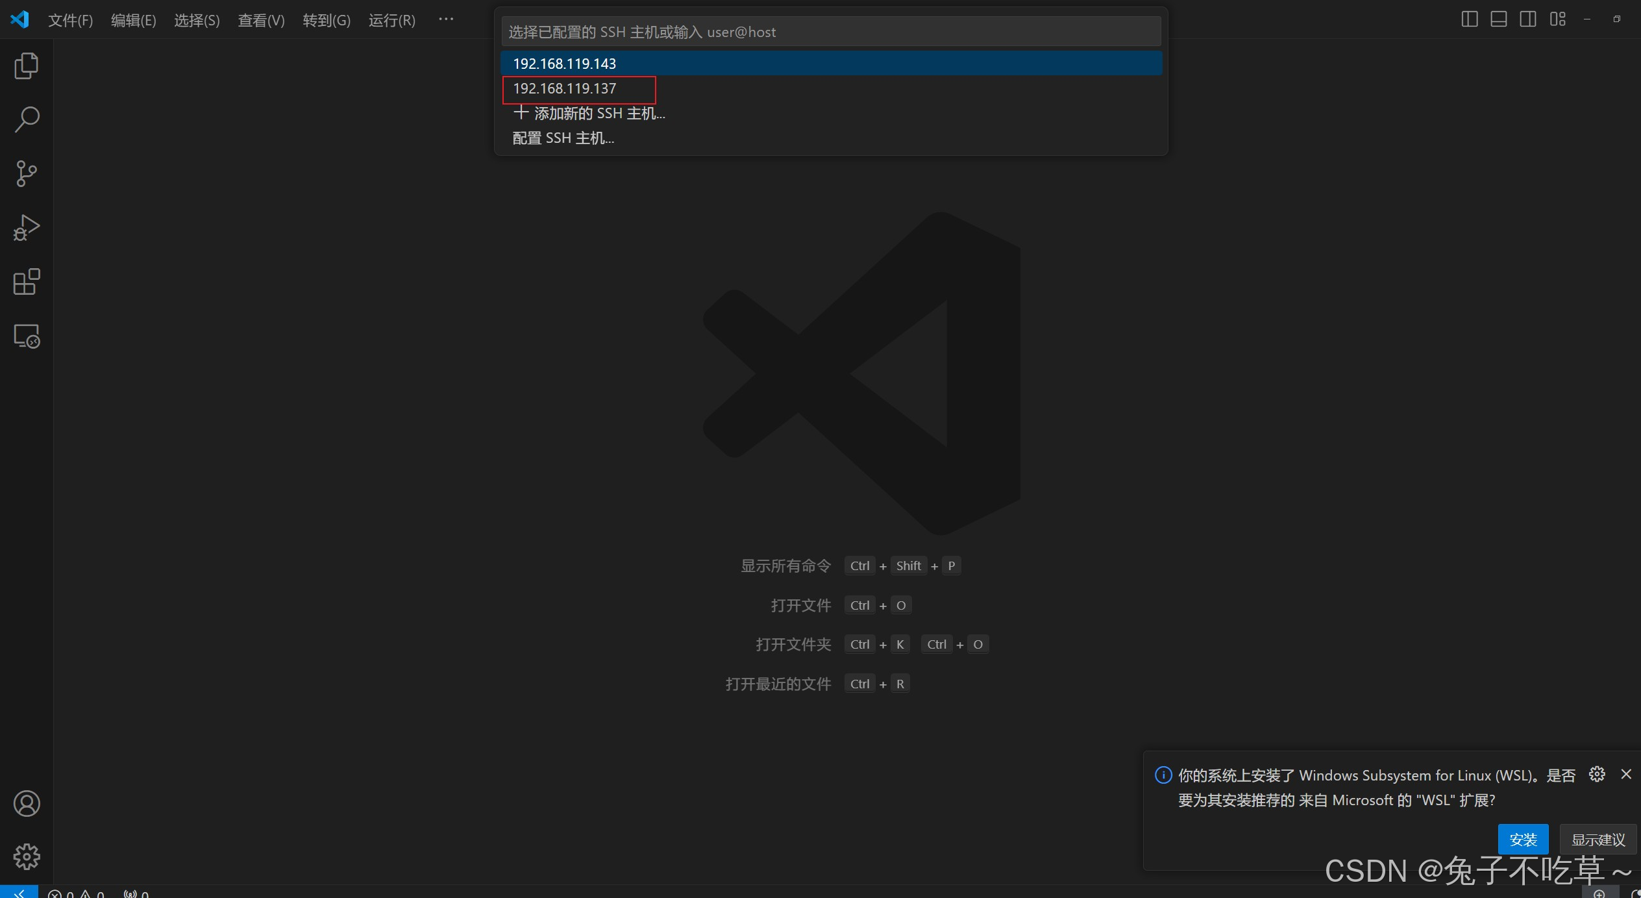Screen dimensions: 1641x898
Task: Click the 打开文件夹 shortcut hint
Action: (x=793, y=644)
